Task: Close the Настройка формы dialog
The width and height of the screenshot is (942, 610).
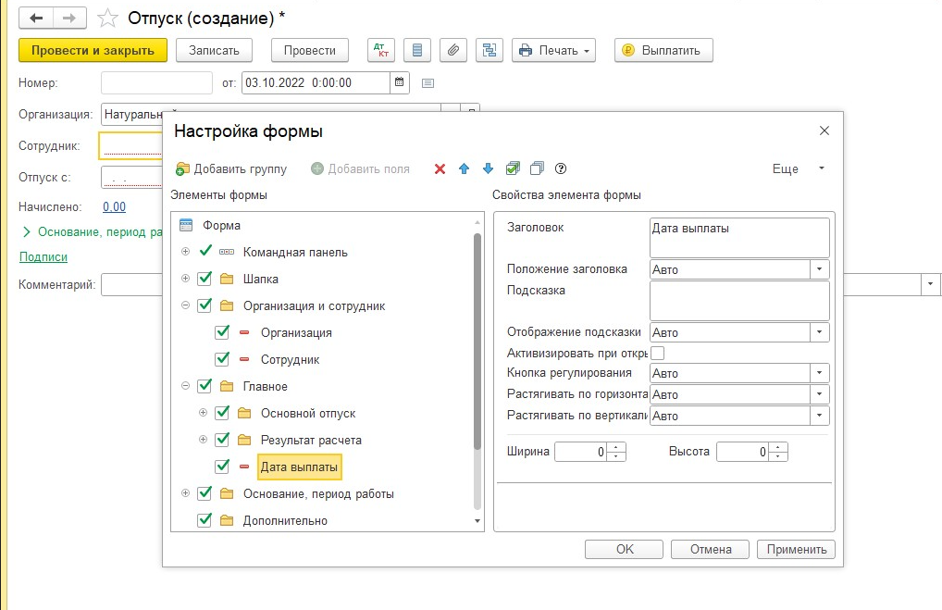Action: pos(824,131)
